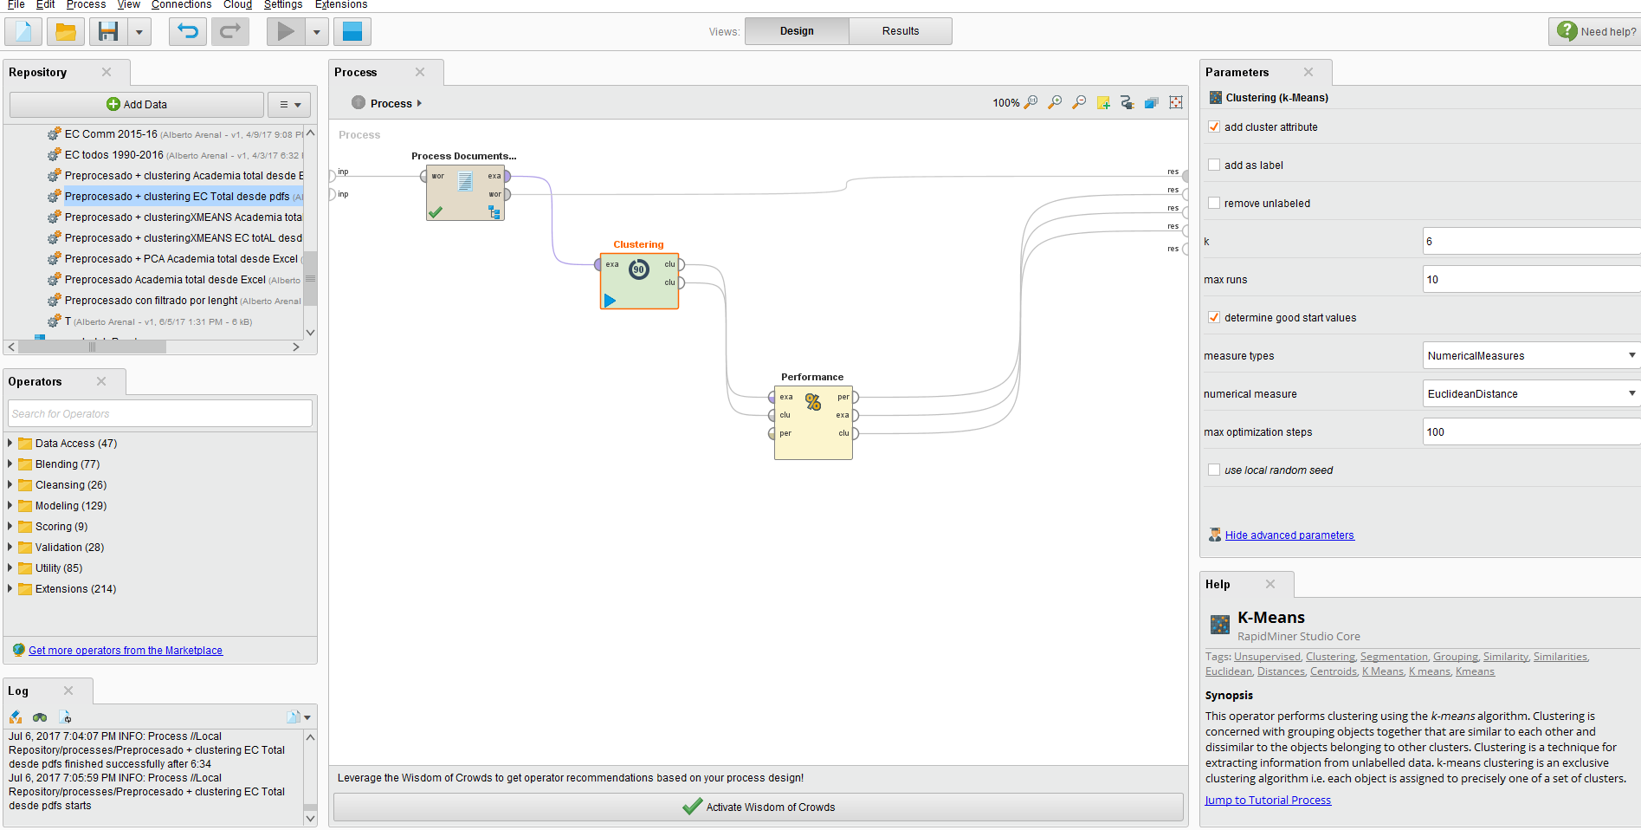
Task: Open the Extensions menu
Action: coord(340,5)
